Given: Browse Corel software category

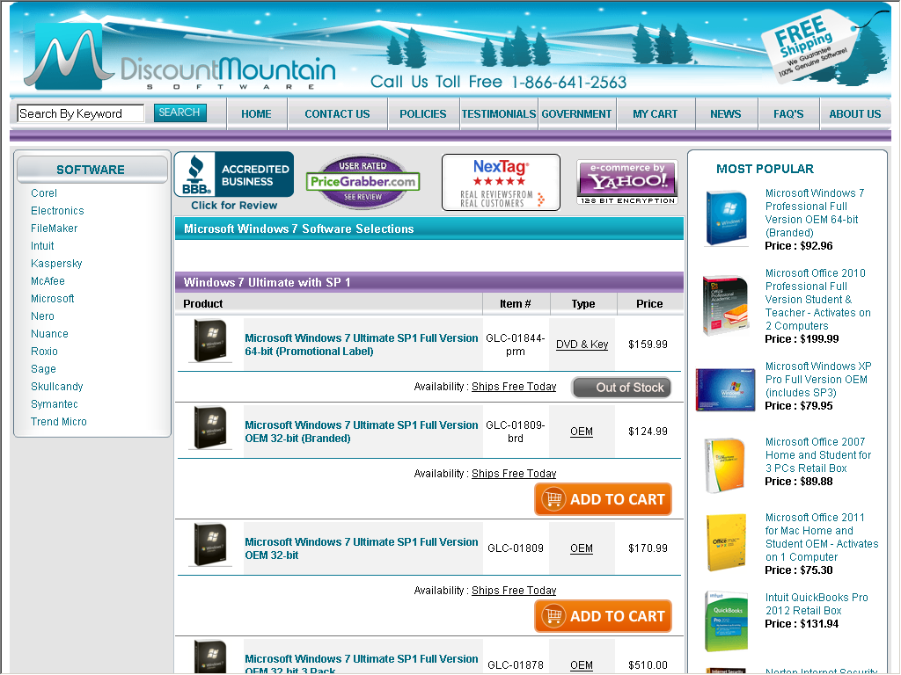Looking at the screenshot, I should coord(44,192).
